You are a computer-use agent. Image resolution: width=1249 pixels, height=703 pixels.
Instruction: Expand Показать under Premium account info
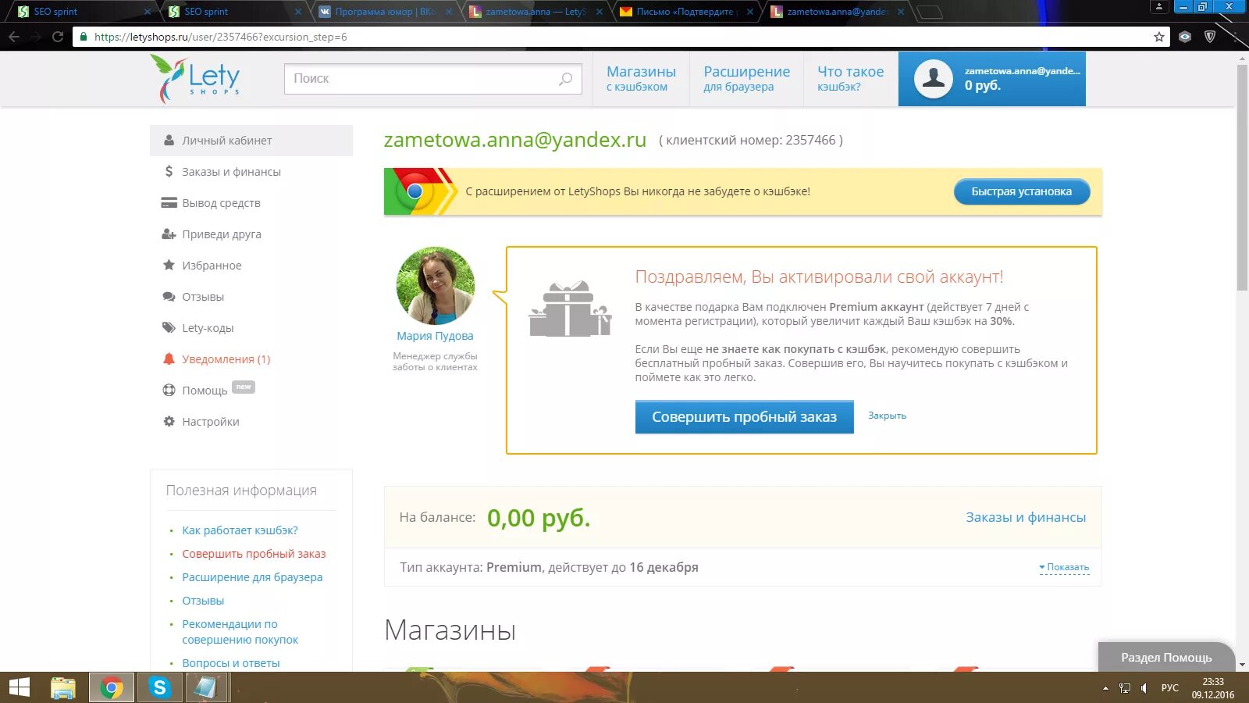coord(1064,567)
